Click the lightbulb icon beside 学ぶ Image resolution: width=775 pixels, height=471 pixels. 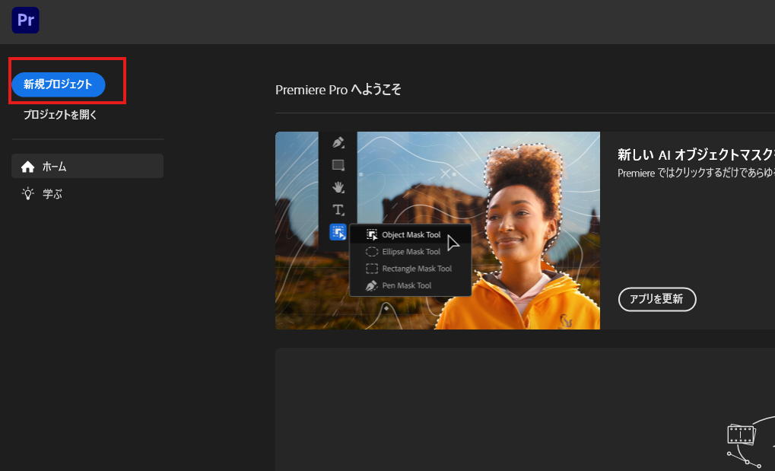click(x=28, y=194)
